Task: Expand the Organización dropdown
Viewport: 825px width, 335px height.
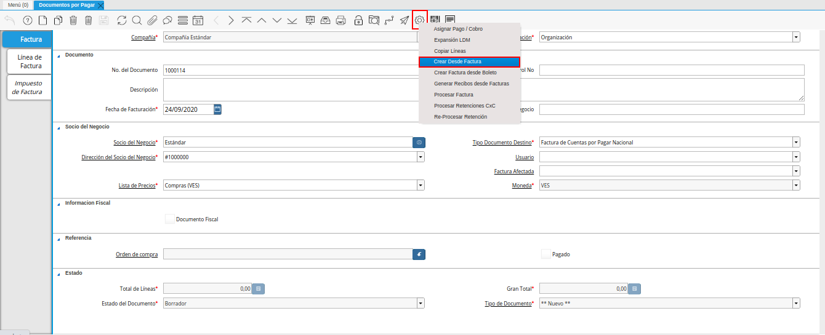Action: [x=796, y=37]
